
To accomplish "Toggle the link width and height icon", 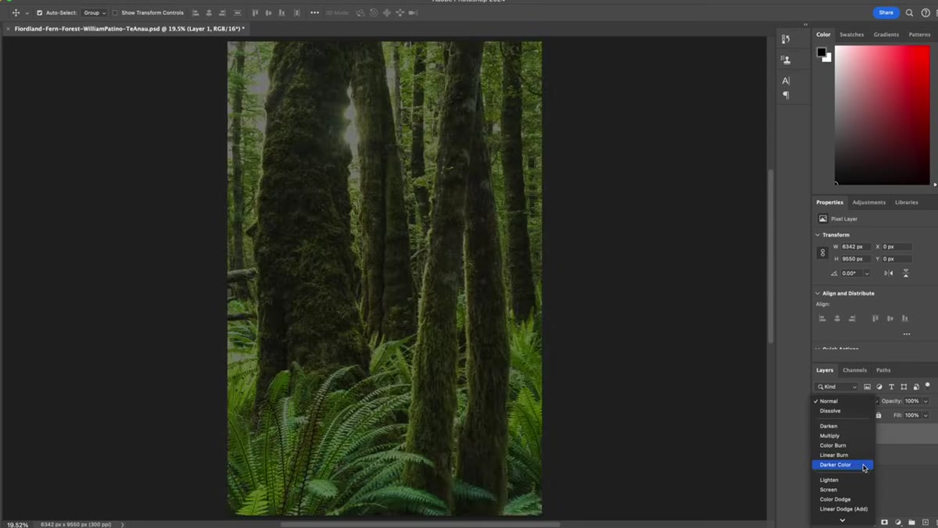I will pos(822,253).
